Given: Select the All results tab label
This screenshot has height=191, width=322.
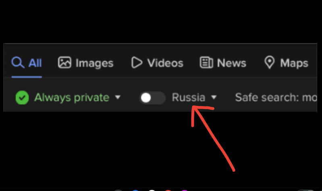Looking at the screenshot, I should click(x=35, y=63).
